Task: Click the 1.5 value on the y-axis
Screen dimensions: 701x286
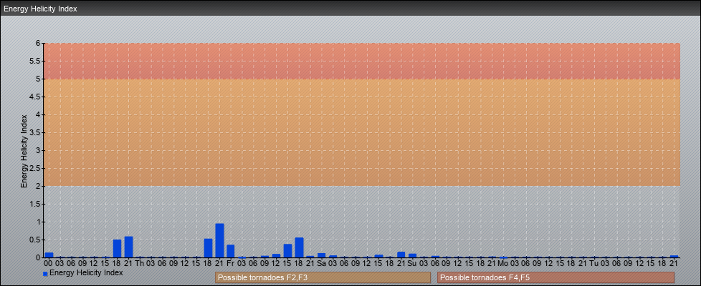Action: [x=36, y=204]
